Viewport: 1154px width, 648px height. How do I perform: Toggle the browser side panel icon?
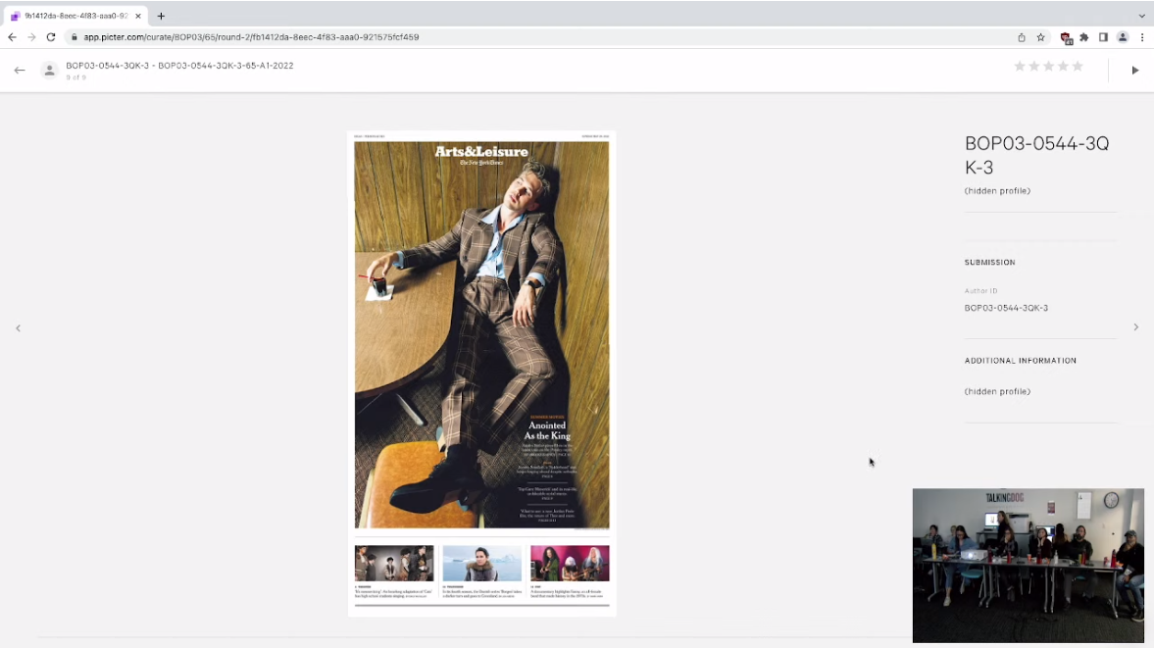click(1103, 37)
